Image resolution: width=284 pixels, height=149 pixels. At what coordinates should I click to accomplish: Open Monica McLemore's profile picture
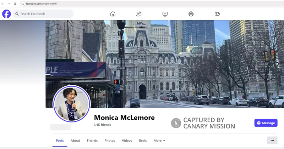tap(71, 104)
